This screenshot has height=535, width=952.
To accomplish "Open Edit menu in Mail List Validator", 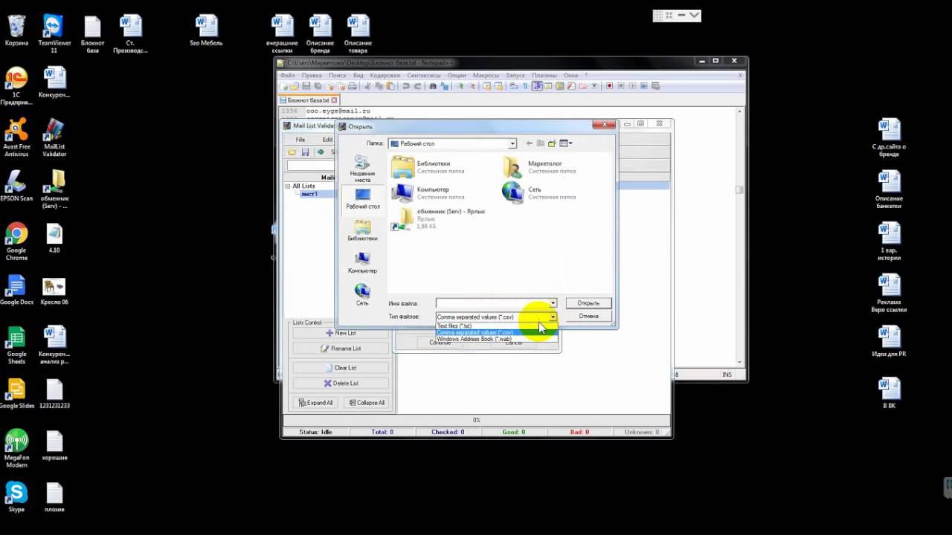I will pos(327,140).
